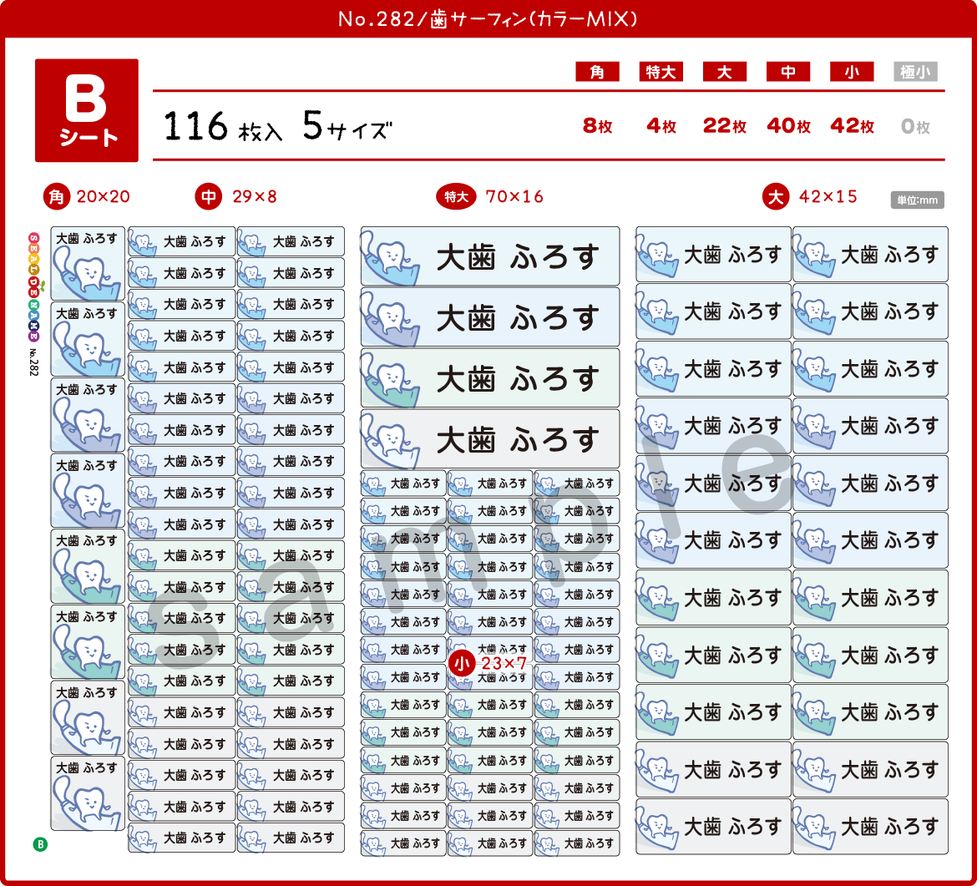Click the 70×16 dimension text
This screenshot has width=977, height=886.
(x=514, y=197)
